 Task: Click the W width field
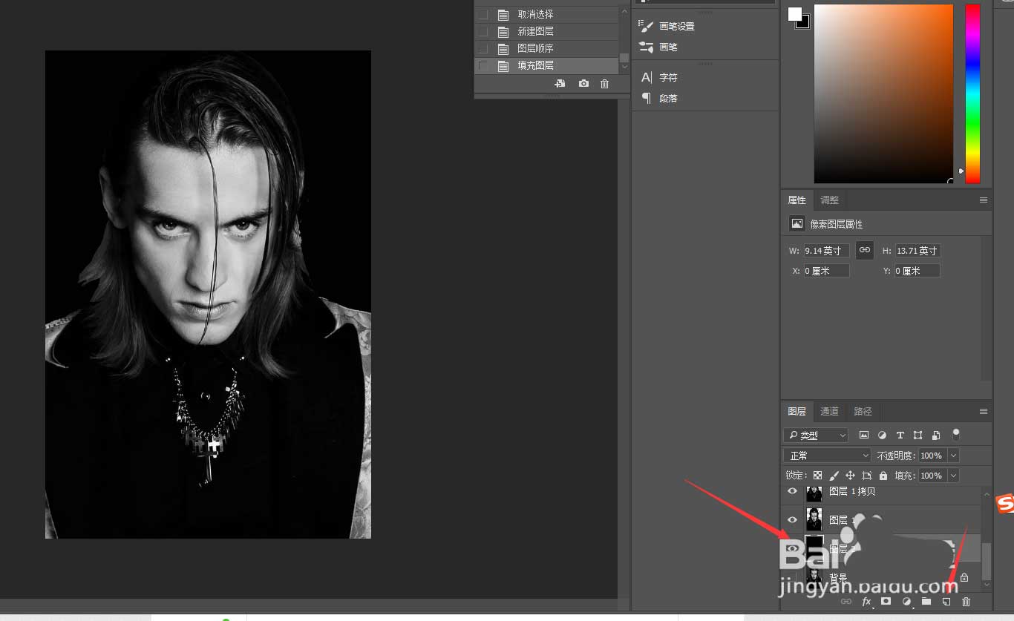click(826, 251)
